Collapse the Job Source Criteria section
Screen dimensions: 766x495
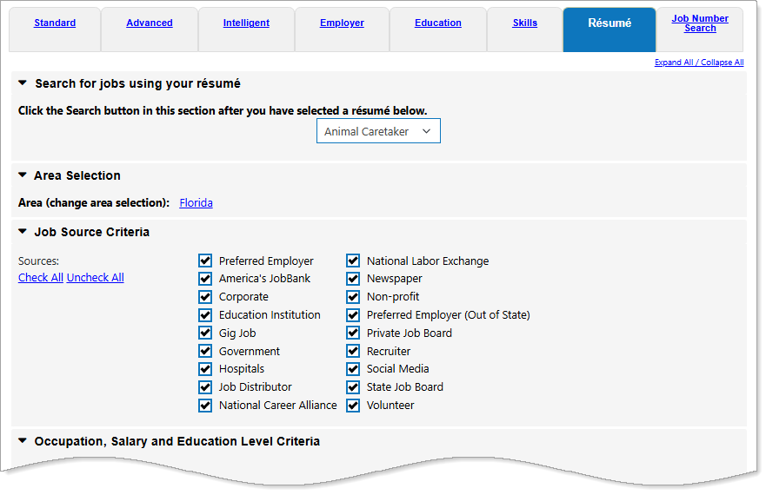coord(23,232)
